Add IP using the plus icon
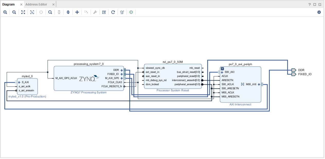The image size is (325, 159). [77, 12]
